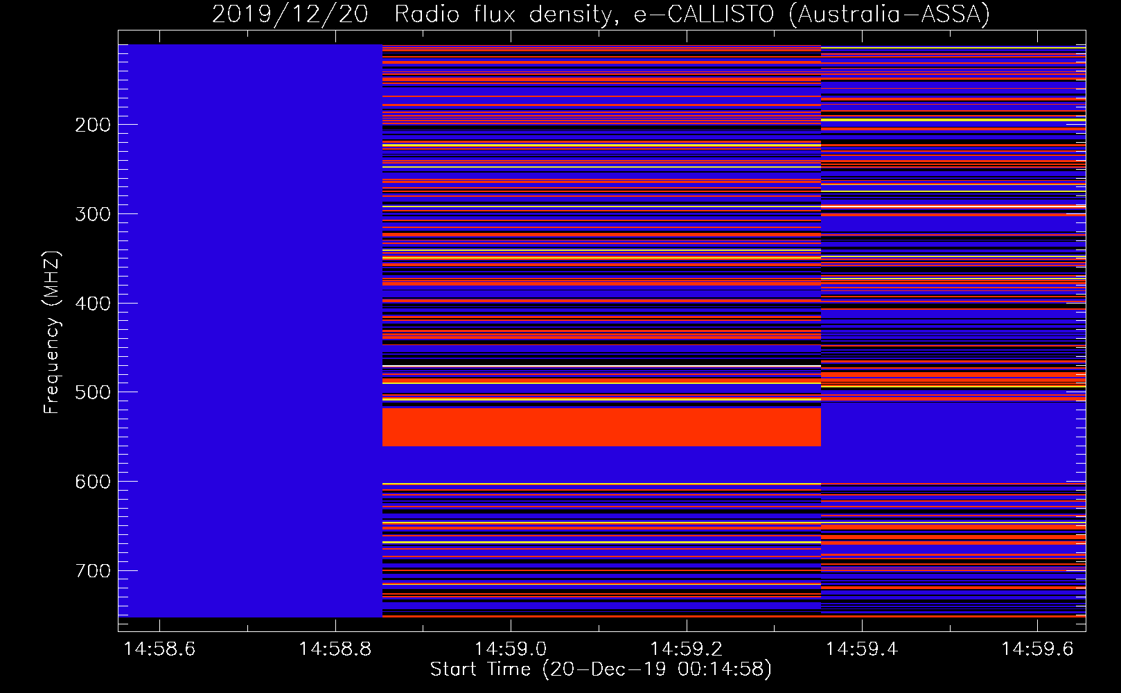
Task: Click the blue band near 580 MHz after 14:59.4
Action: click(953, 442)
